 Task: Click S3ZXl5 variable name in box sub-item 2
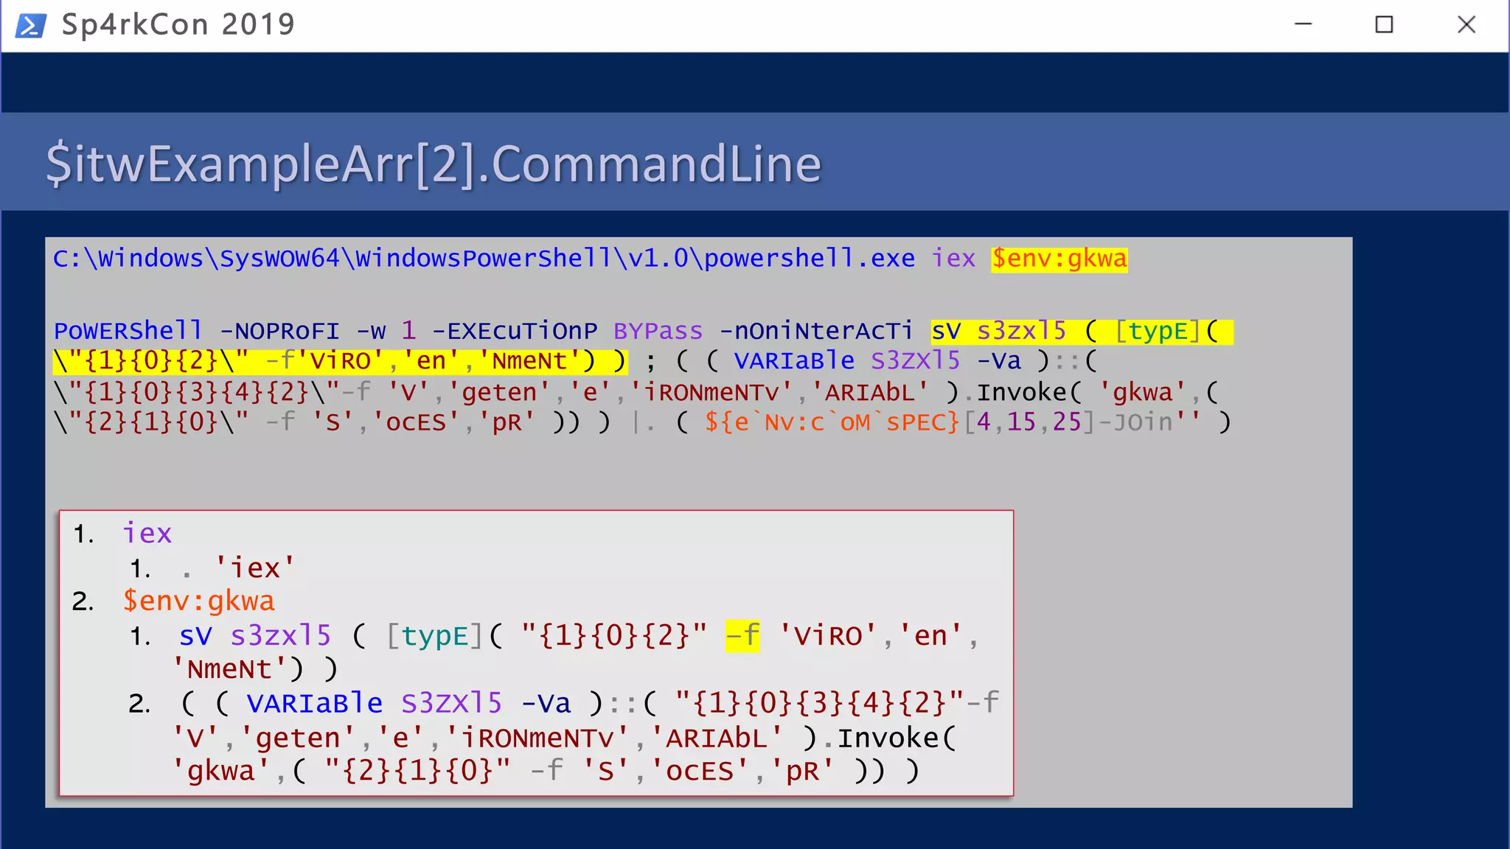click(451, 703)
